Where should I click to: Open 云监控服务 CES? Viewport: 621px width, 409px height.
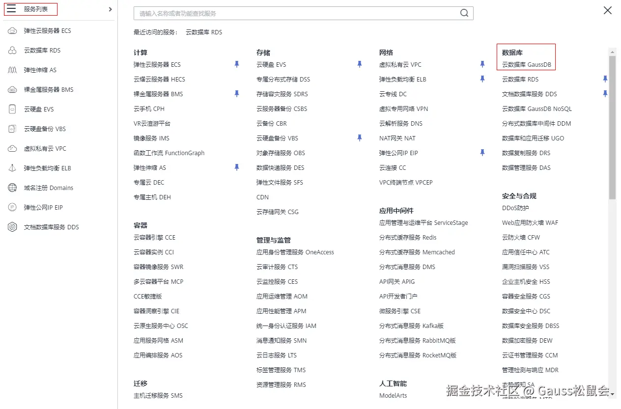[x=277, y=282]
